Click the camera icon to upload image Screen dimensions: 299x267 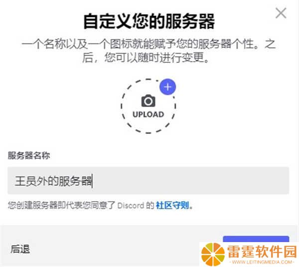(148, 101)
